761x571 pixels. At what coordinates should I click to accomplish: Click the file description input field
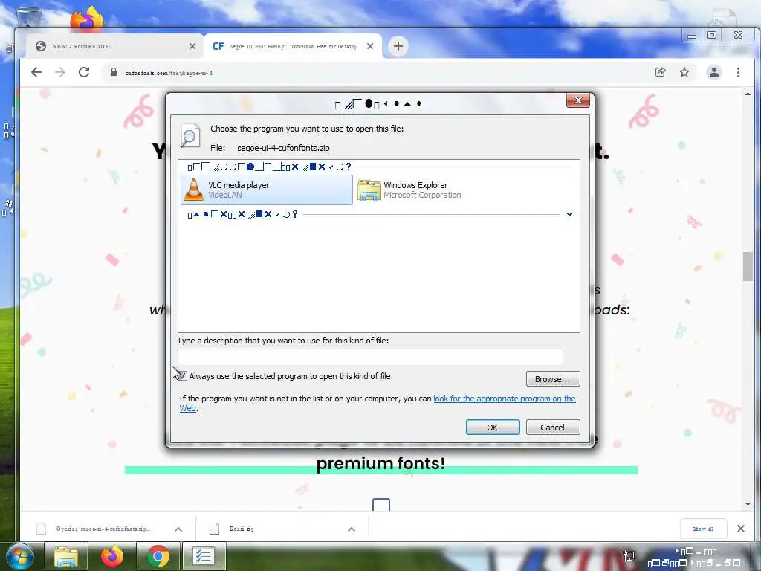coord(370,357)
